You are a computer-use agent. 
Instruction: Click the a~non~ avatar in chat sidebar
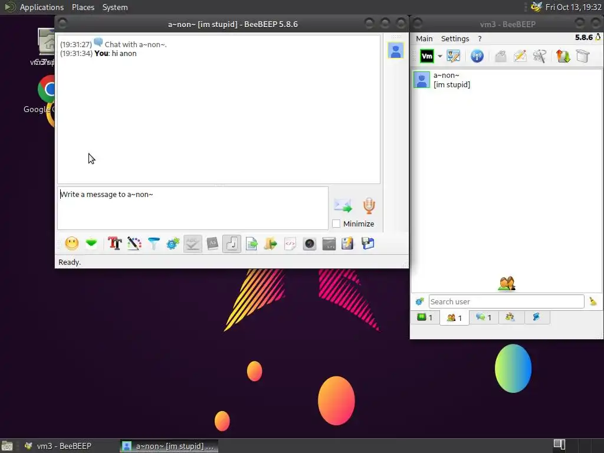click(x=396, y=51)
